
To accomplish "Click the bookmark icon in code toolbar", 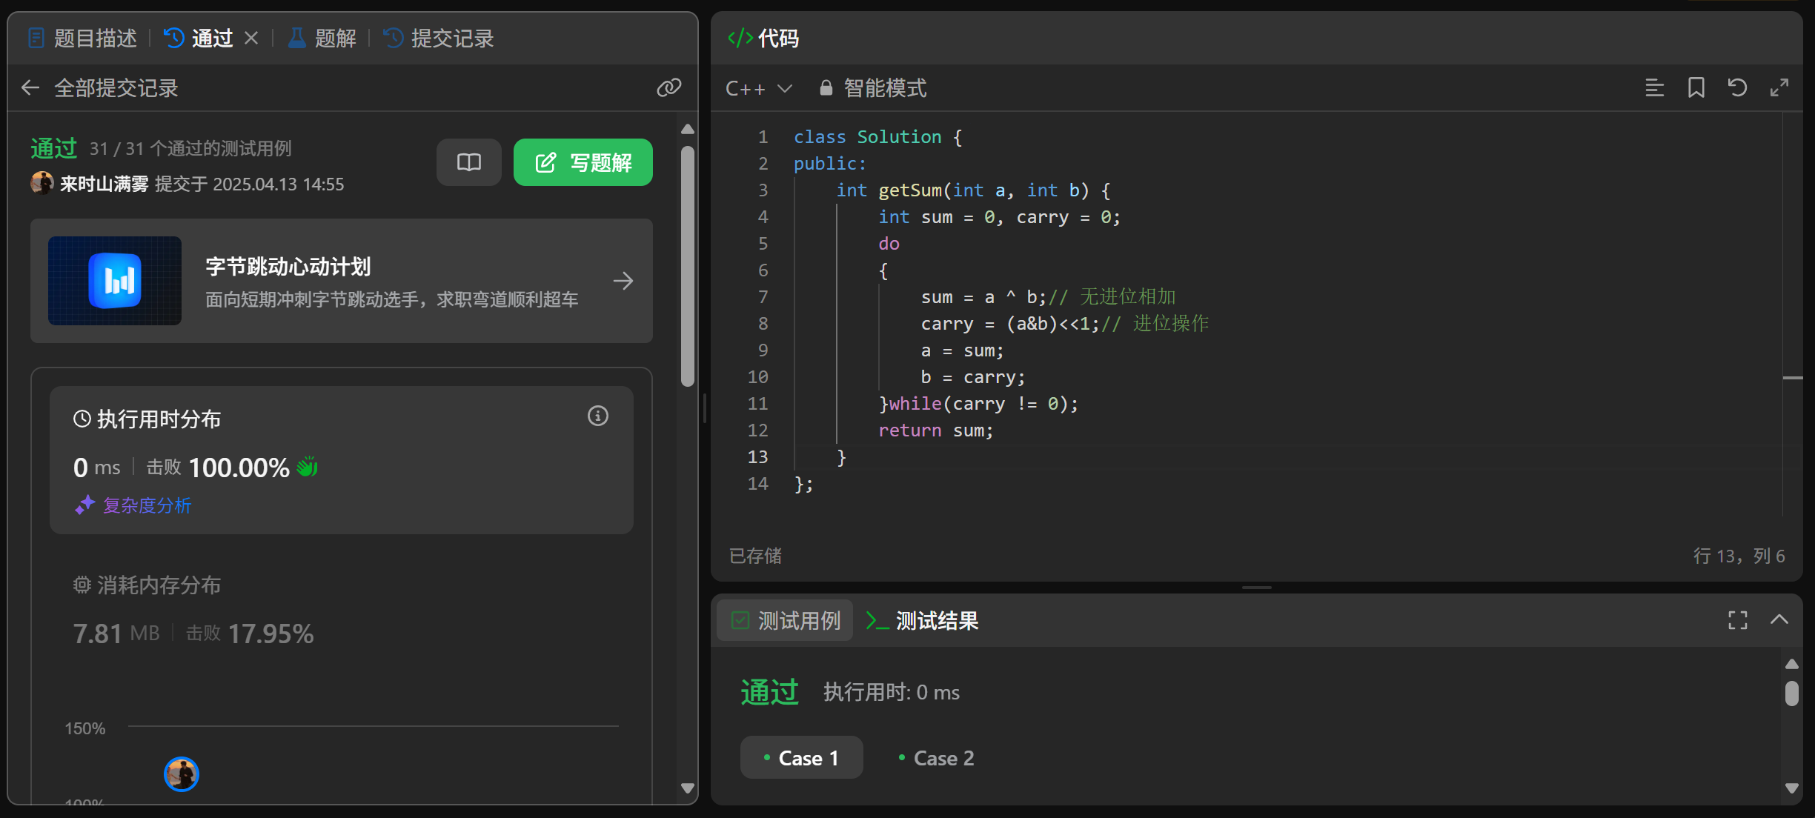I will tap(1696, 88).
